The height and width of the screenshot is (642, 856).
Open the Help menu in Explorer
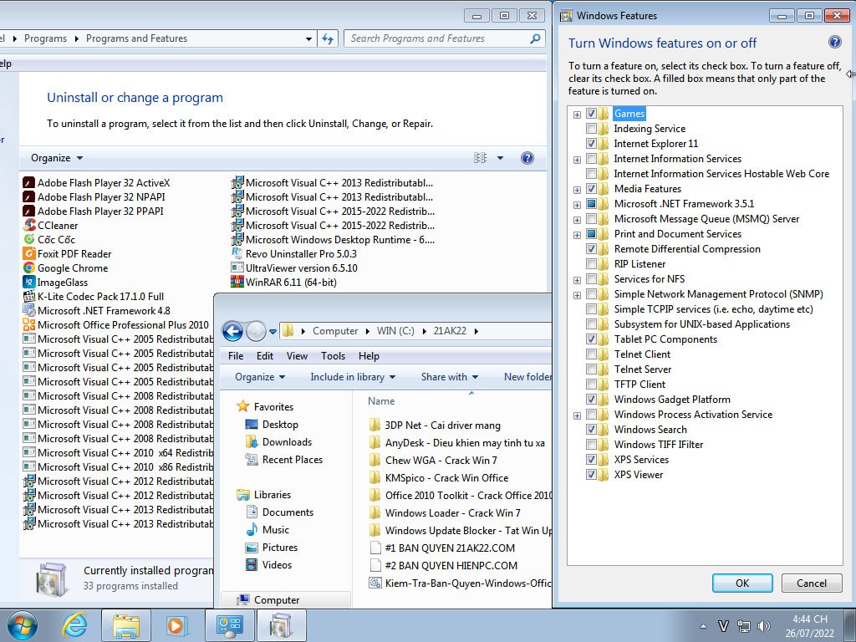pyautogui.click(x=369, y=356)
